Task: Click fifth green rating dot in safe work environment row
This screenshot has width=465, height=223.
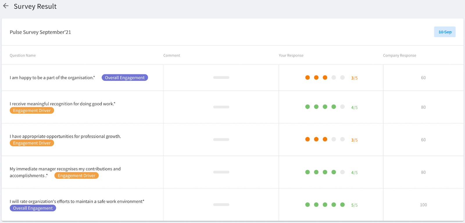Action: point(342,204)
